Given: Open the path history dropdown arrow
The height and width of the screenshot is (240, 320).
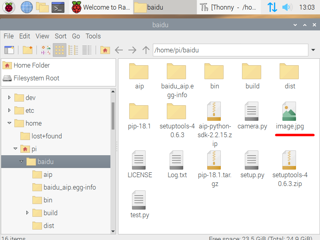Looking at the screenshot, I should click(313, 50).
